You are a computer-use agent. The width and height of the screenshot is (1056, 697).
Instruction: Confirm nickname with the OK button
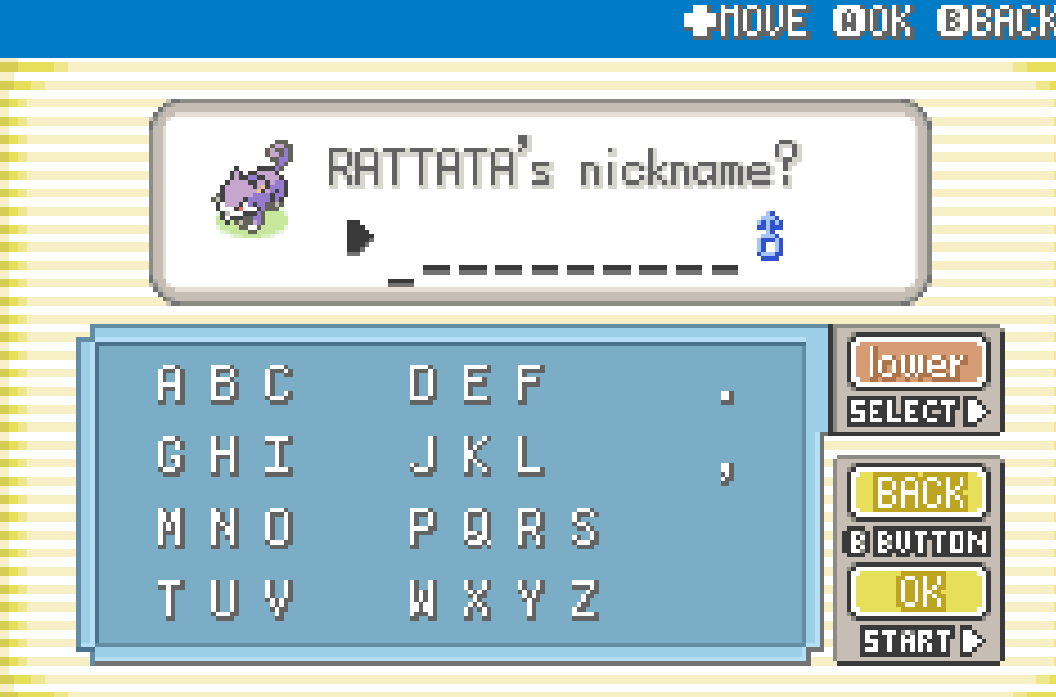click(918, 592)
